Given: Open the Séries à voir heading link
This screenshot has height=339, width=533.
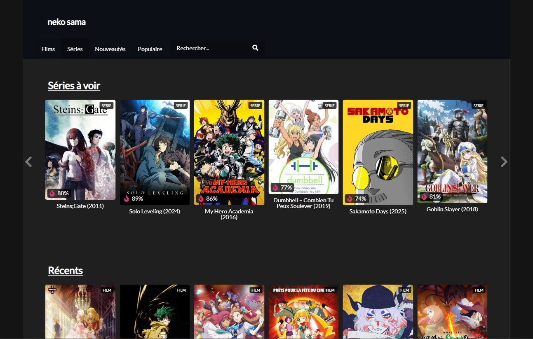Looking at the screenshot, I should (74, 86).
